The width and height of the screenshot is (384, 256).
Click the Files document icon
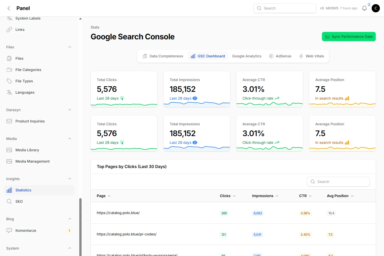[x=9, y=58]
